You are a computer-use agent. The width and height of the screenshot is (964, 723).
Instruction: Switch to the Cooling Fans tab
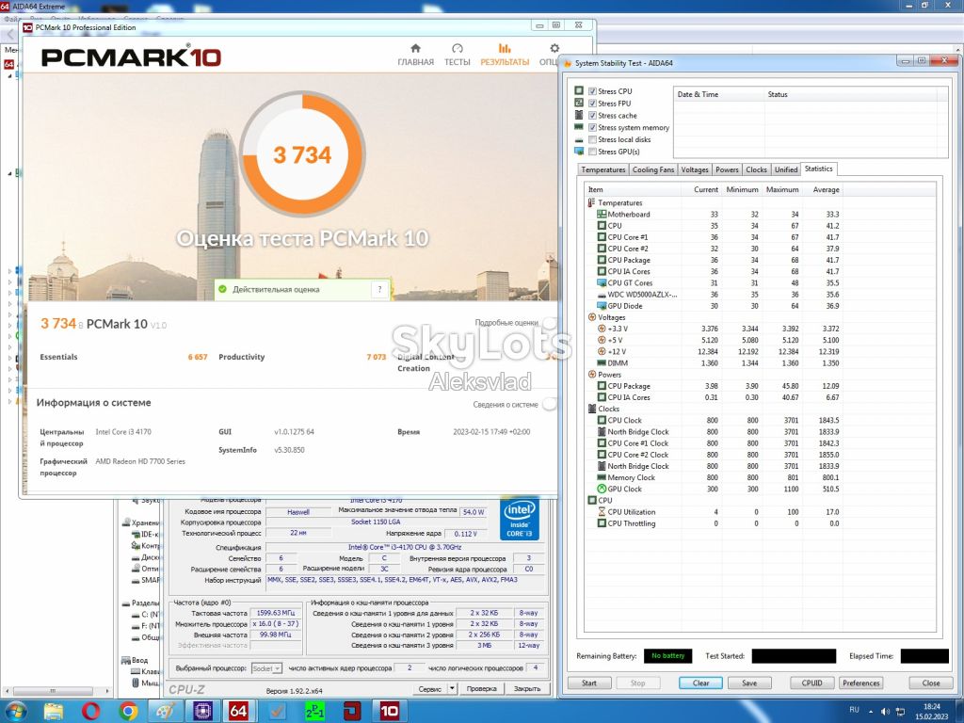[x=653, y=169]
